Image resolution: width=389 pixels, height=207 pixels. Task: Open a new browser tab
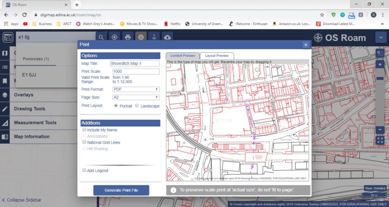coord(77,5)
